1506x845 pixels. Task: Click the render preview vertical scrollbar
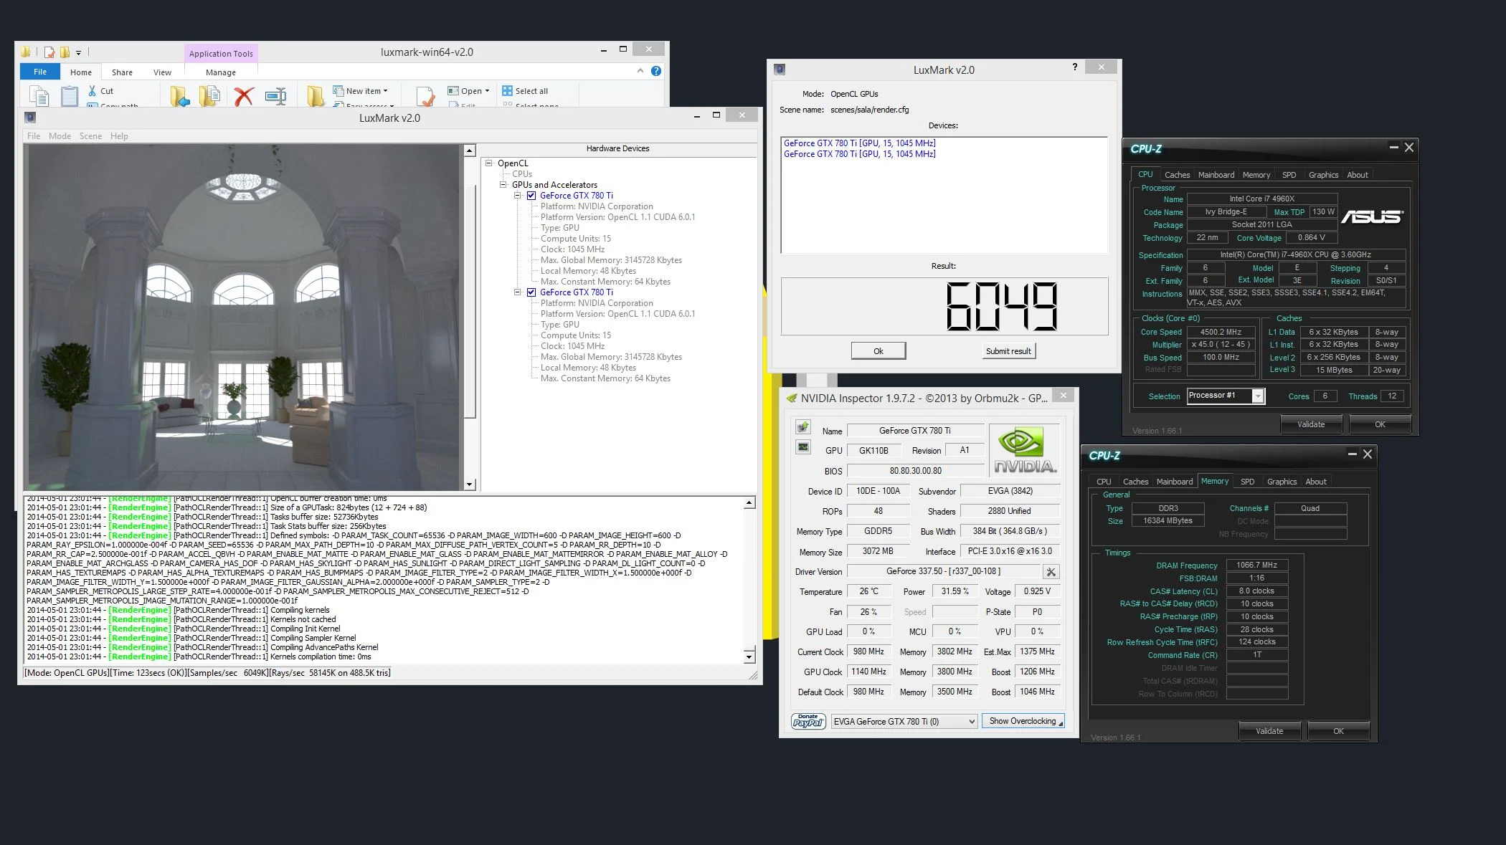point(470,318)
